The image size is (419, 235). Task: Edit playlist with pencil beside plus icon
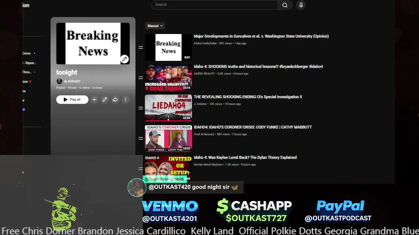(105, 100)
